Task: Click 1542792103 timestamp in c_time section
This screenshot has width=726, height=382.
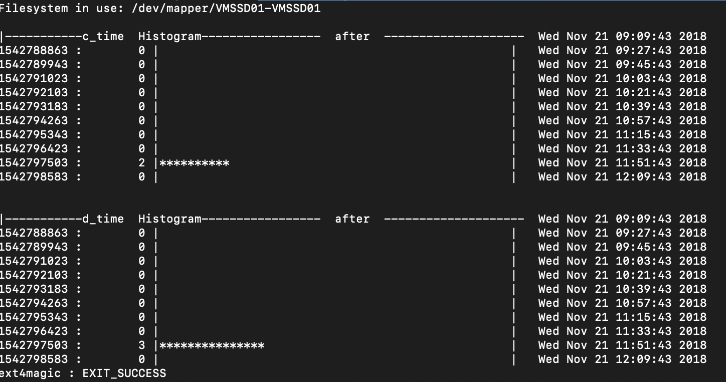Action: click(x=34, y=93)
